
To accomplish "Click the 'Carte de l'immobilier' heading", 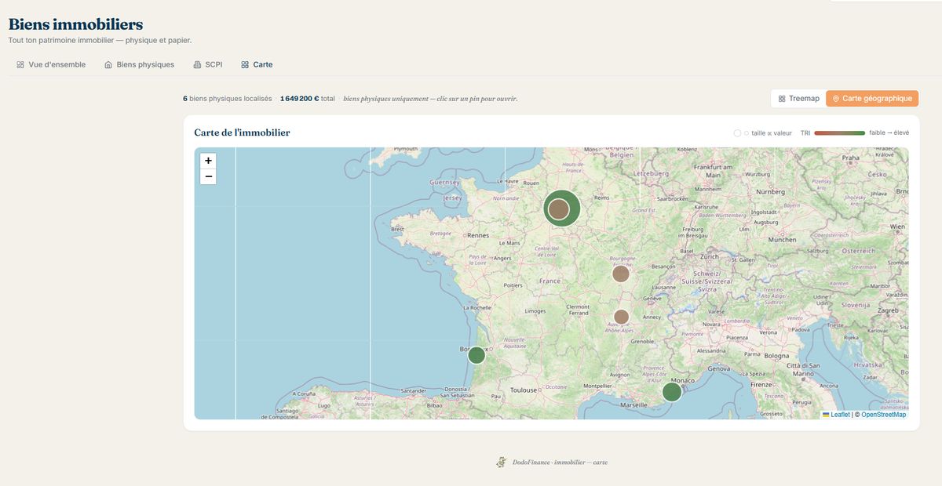I will click(x=242, y=132).
